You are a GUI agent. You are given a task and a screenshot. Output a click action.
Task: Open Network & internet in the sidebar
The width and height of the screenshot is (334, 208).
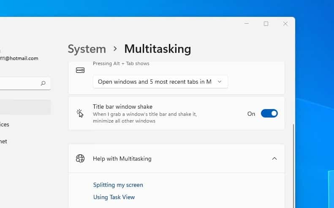click(4, 141)
